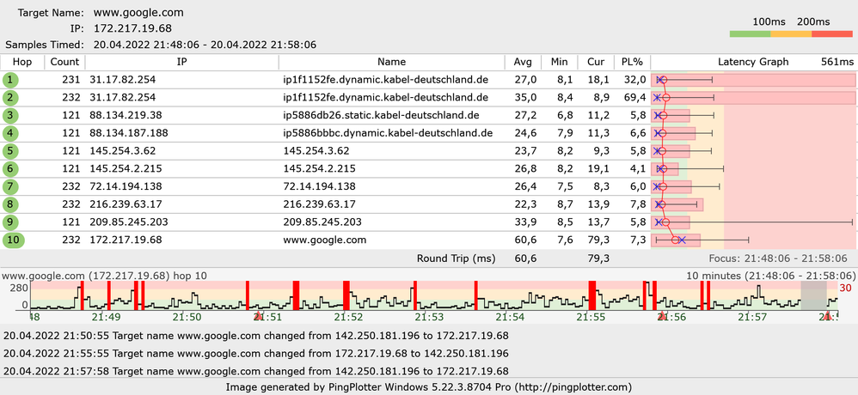The image size is (858, 395).
Task: Click the 21:50:55 target changed event line
Action: [x=255, y=336]
